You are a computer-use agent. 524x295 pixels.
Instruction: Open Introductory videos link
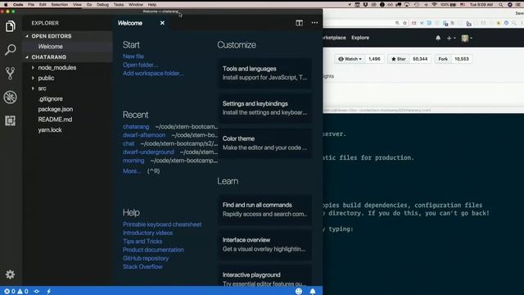coord(147,233)
